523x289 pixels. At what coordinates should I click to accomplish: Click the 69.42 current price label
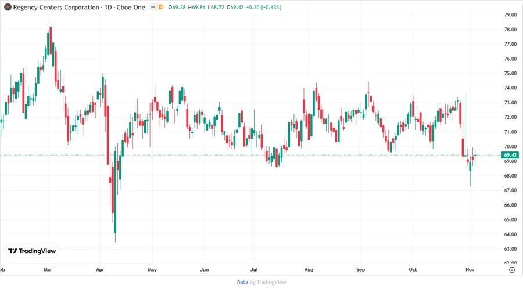point(510,155)
